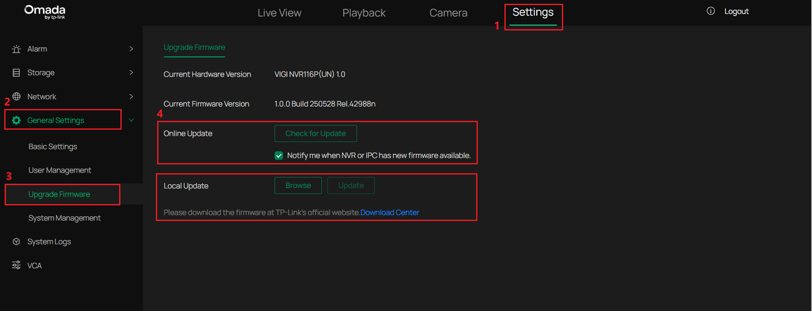
Task: Open the Storage menu label
Action: click(41, 73)
